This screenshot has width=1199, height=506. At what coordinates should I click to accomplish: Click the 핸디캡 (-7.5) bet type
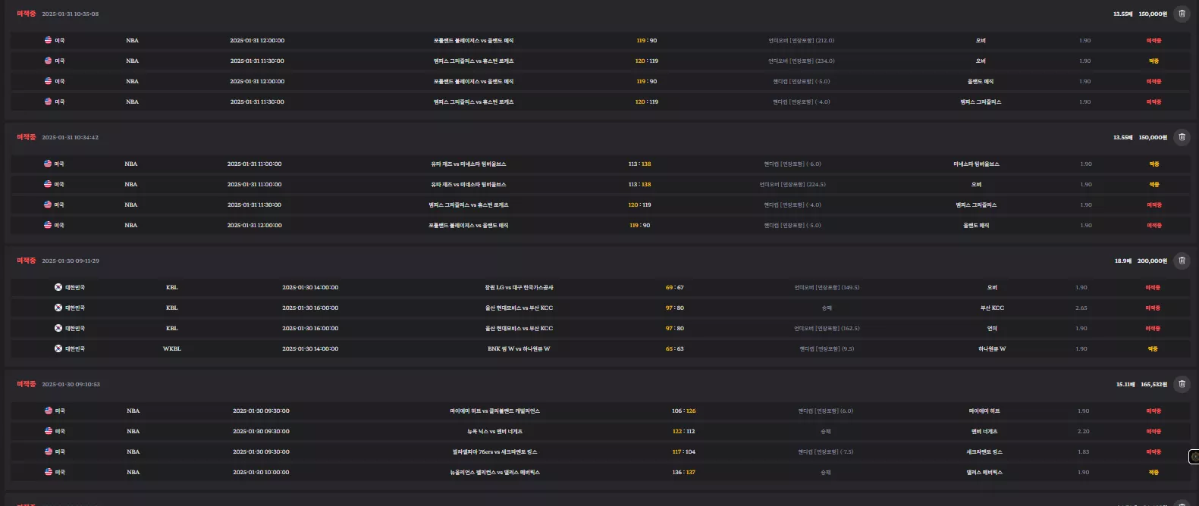coord(825,452)
